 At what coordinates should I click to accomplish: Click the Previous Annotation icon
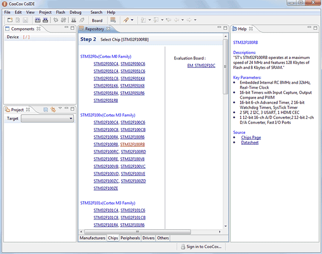[156, 20]
